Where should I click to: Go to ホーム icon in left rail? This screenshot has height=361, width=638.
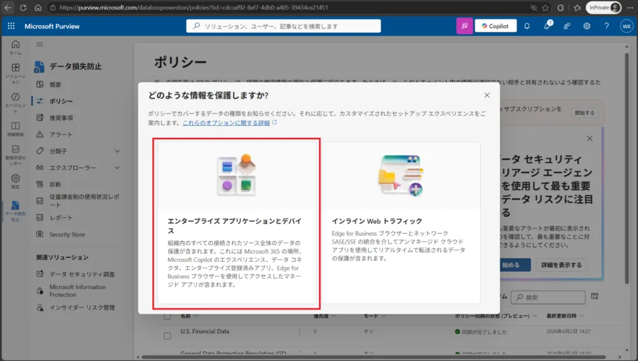click(x=16, y=47)
